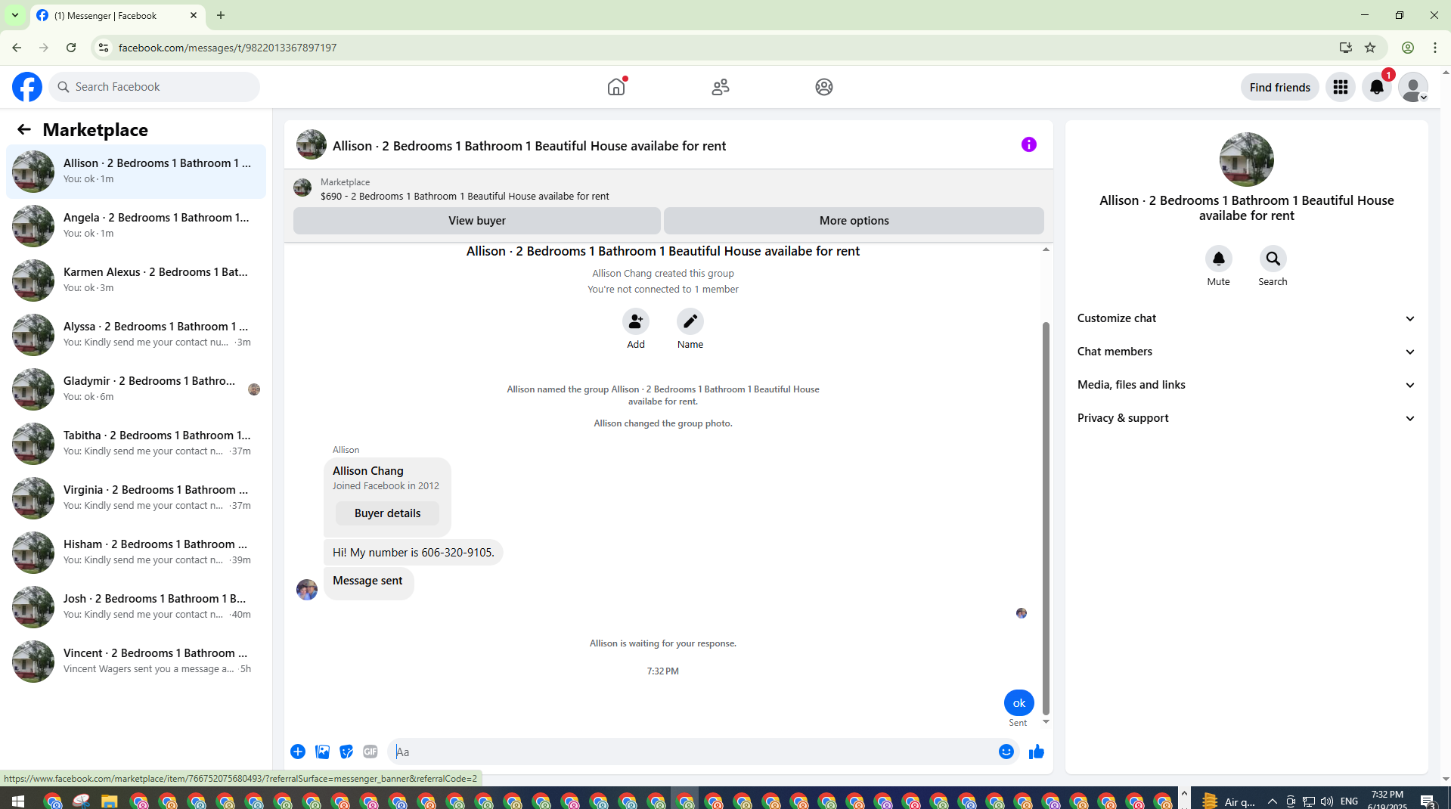Open Gladymir conversation in the list
This screenshot has width=1451, height=809.
pos(136,389)
